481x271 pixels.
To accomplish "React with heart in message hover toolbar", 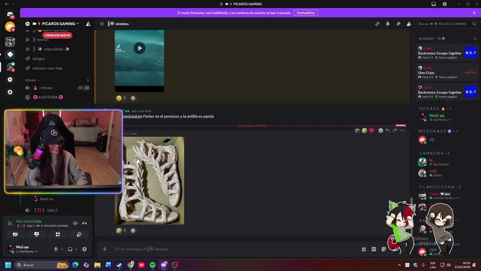I will [372, 131].
